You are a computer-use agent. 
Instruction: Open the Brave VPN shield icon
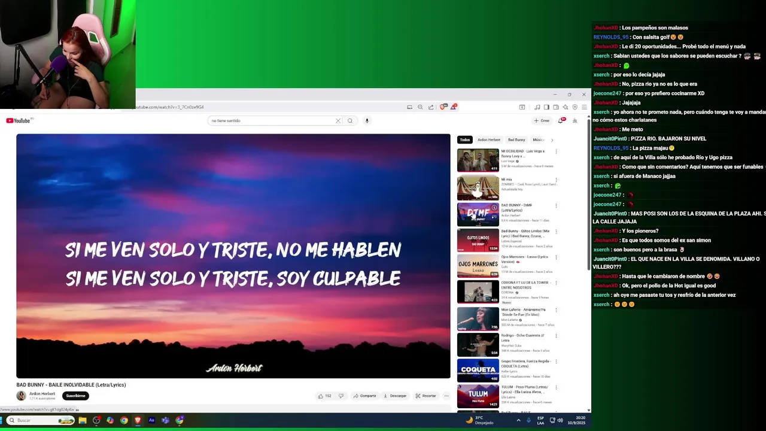pyautogui.click(x=574, y=107)
